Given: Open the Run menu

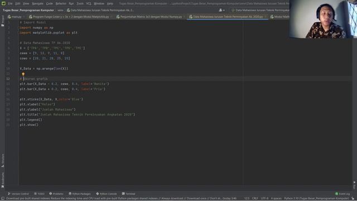Looking at the screenshot, I should click(71, 3).
